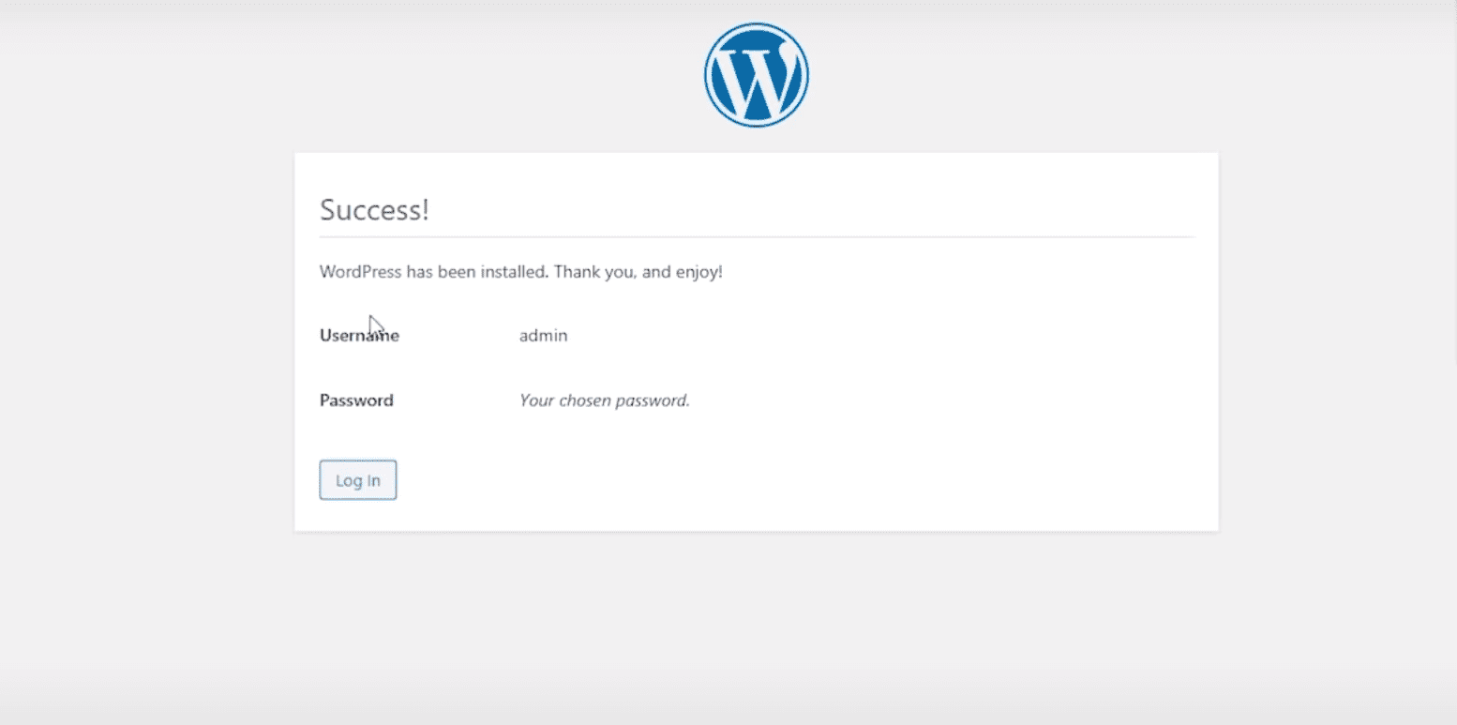Click the admin username value
The image size is (1457, 725).
point(543,335)
